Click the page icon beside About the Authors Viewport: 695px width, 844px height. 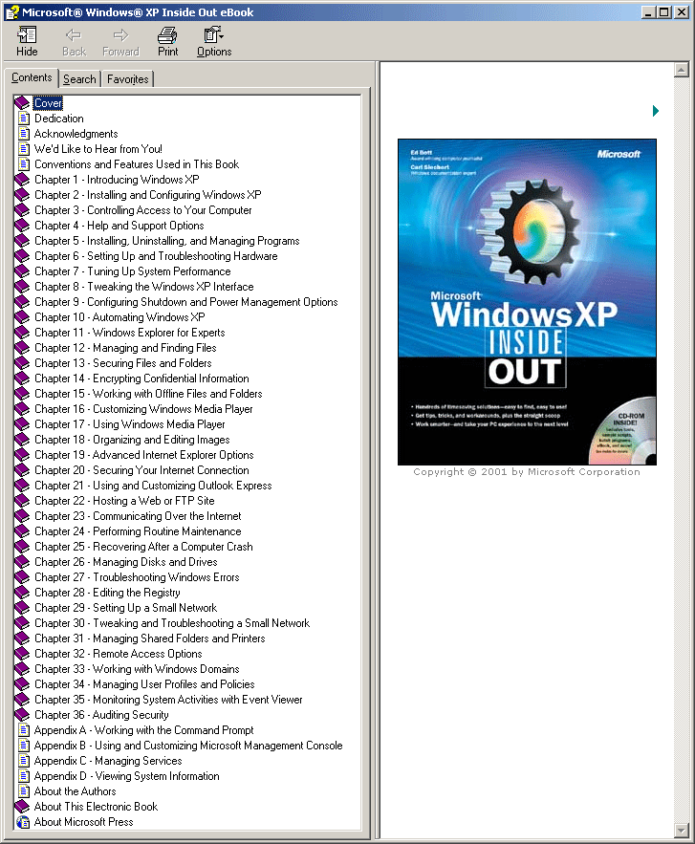[x=24, y=791]
